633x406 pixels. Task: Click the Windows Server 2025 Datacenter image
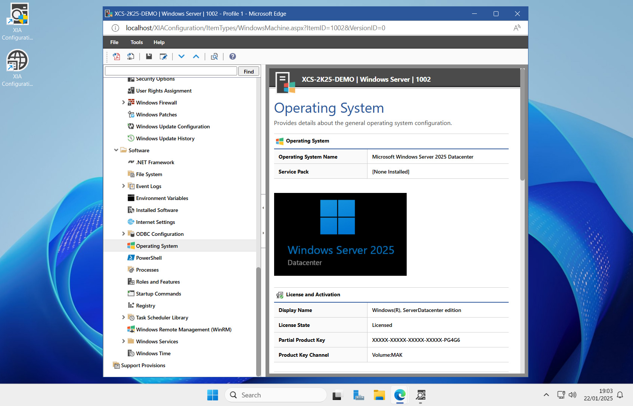pyautogui.click(x=340, y=234)
